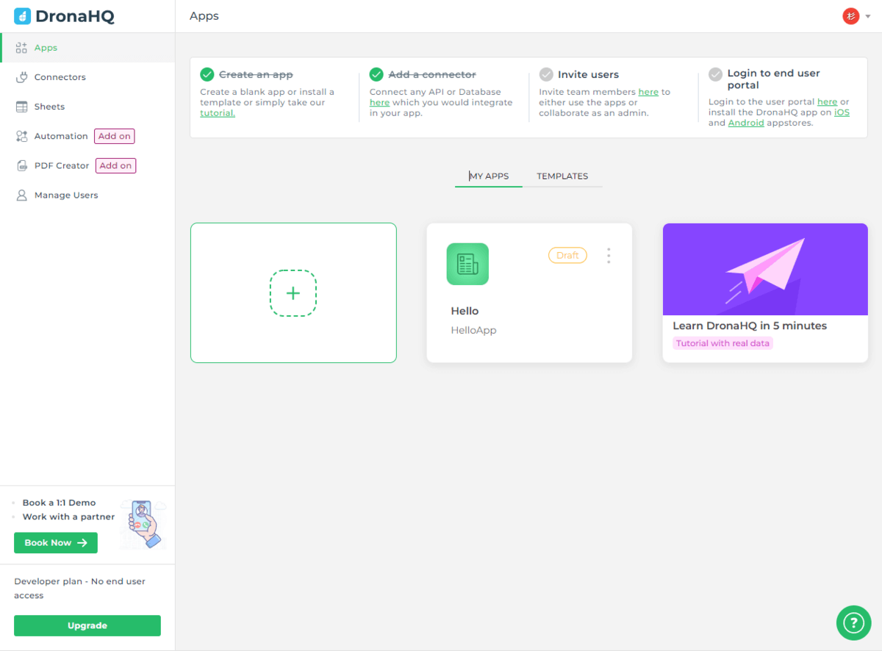
Task: Open Connectors in the sidebar
Action: pos(87,77)
